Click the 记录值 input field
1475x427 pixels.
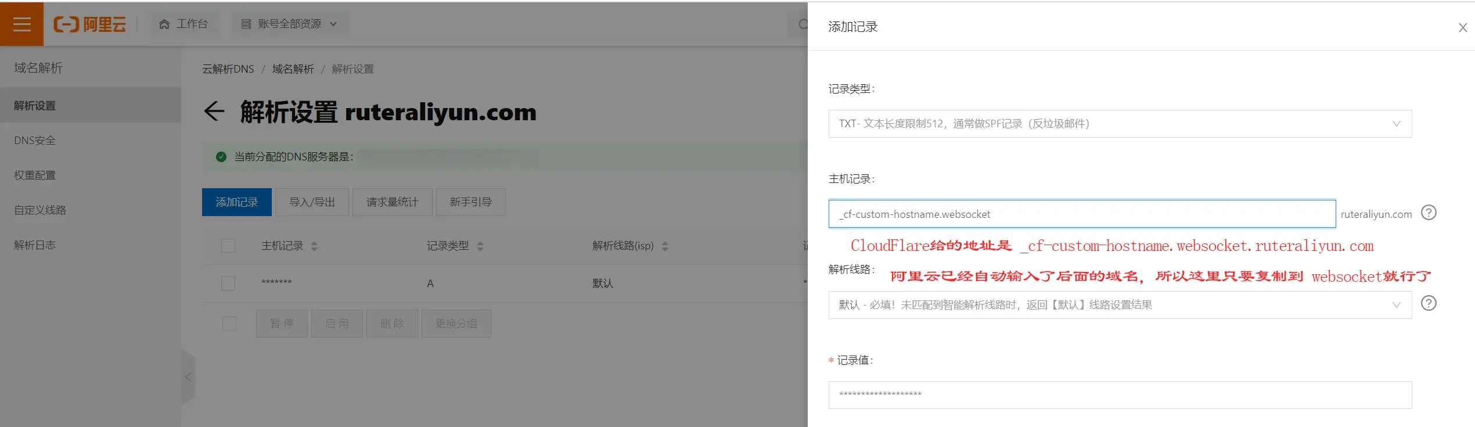tap(1120, 395)
